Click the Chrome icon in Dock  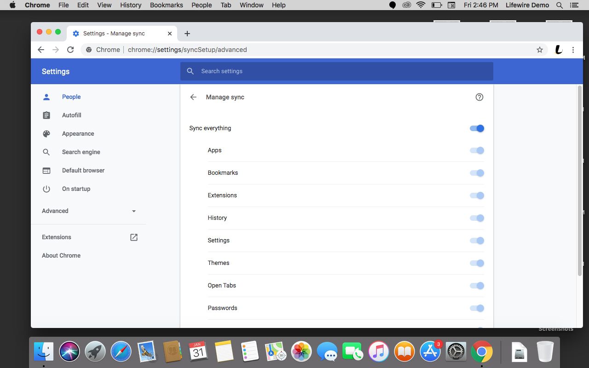[482, 352]
